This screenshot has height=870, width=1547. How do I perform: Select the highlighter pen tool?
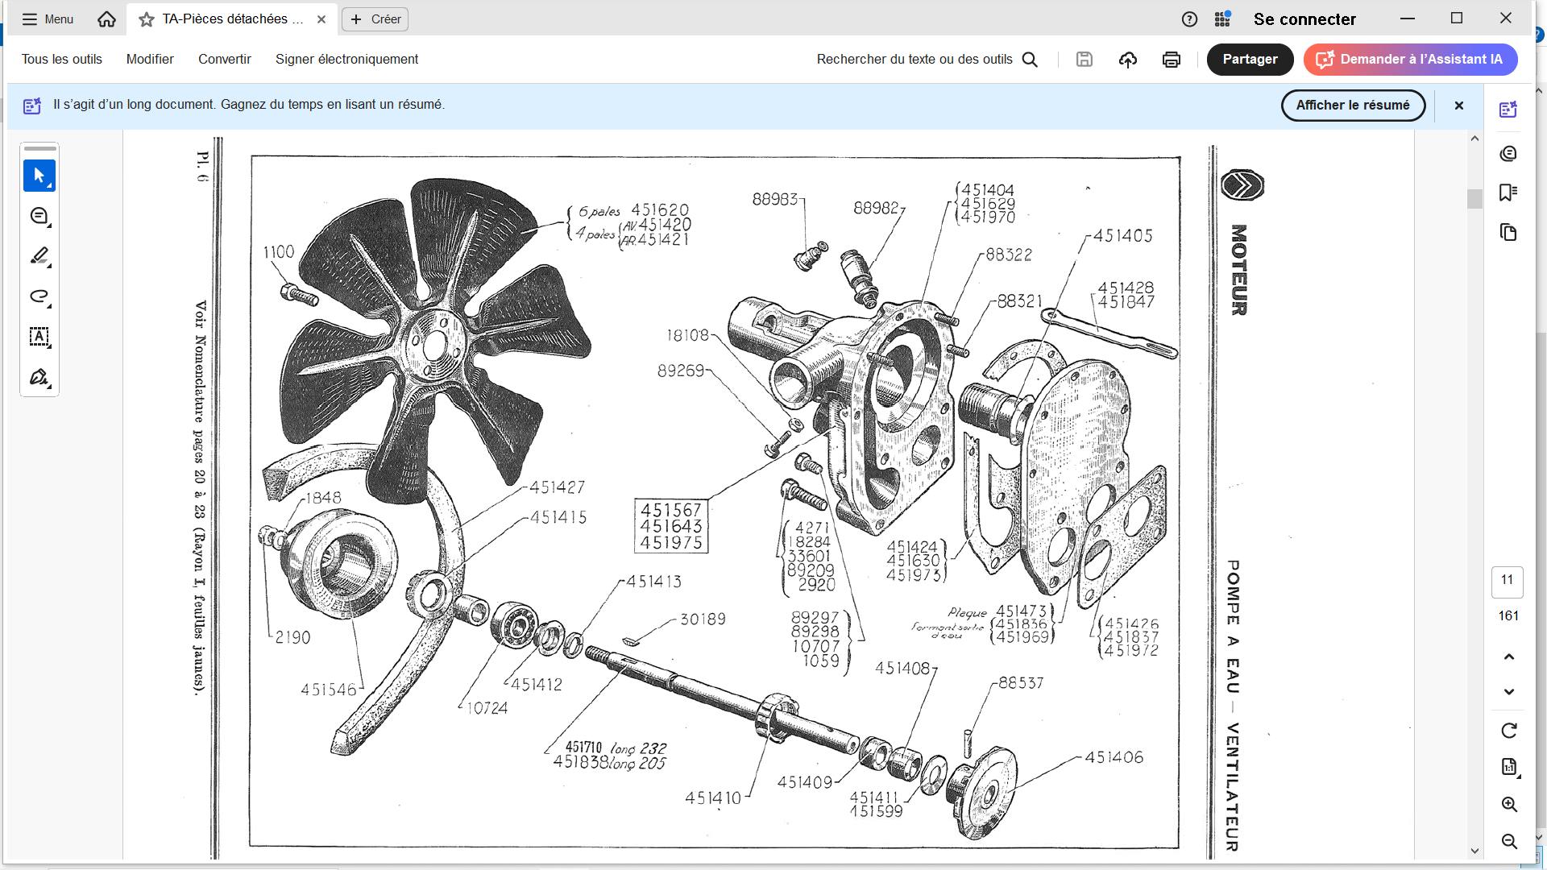click(x=39, y=256)
